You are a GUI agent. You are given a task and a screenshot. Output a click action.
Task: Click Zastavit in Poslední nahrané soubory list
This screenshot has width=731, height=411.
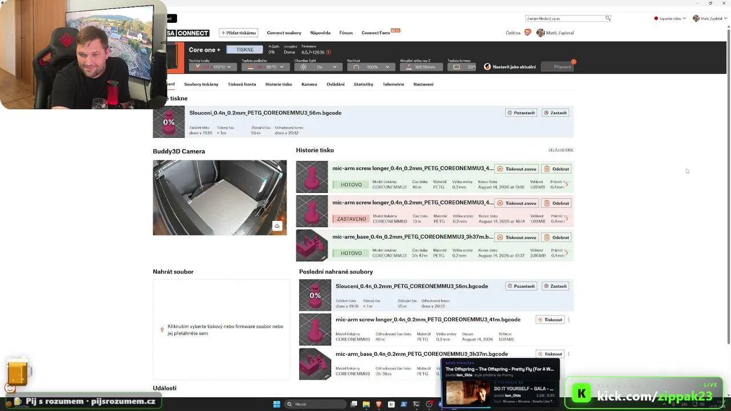point(555,287)
